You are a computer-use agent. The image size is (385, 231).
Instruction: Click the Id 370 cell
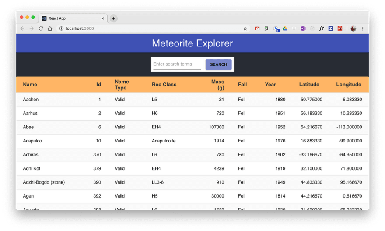coord(97,154)
